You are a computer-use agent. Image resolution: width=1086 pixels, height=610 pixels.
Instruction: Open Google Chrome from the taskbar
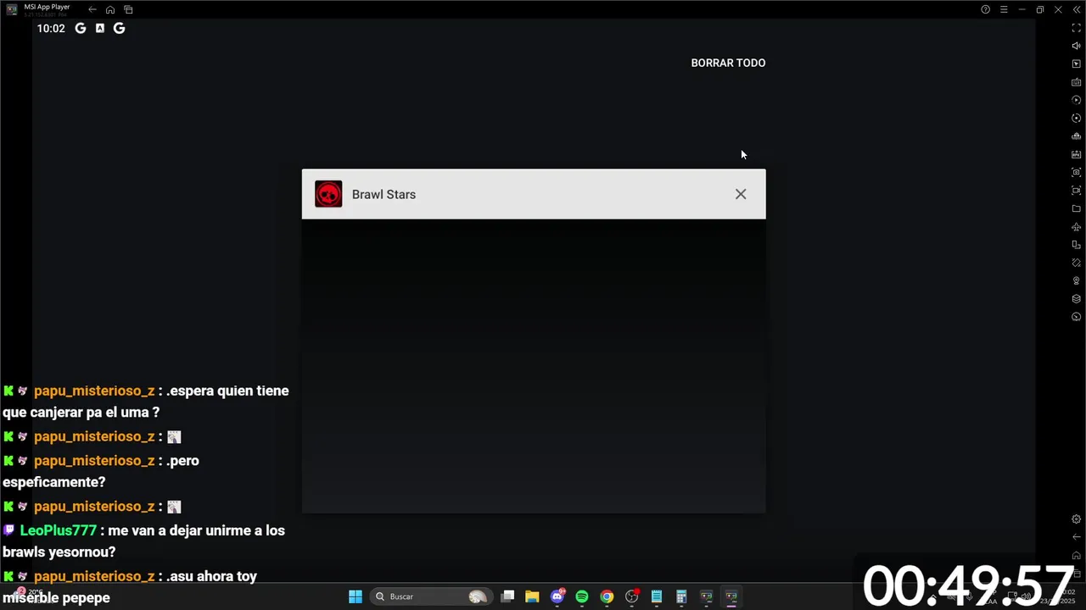607,596
